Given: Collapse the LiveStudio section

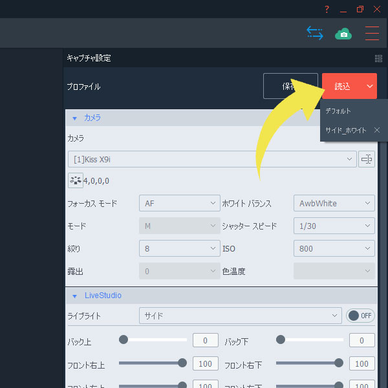Looking at the screenshot, I should pyautogui.click(x=74, y=296).
